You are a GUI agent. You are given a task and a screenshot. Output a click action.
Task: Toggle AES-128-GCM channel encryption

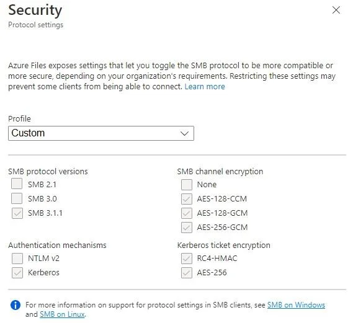click(x=187, y=213)
